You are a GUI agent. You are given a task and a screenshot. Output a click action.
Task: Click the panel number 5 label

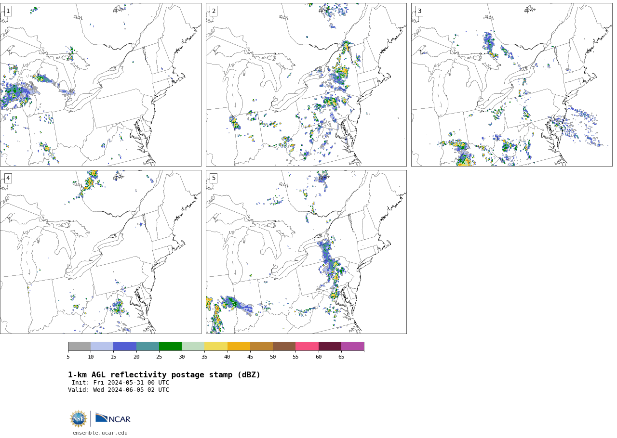click(214, 178)
